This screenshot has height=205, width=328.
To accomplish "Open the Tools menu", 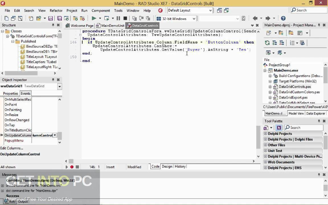I will point(118,11).
